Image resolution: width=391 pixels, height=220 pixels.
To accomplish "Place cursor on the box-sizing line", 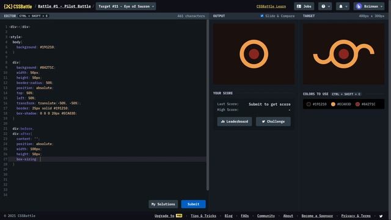I will tap(108, 159).
